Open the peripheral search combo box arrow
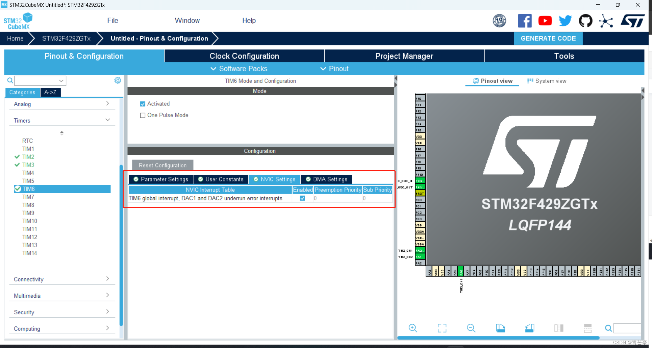652x348 pixels. pyautogui.click(x=61, y=81)
